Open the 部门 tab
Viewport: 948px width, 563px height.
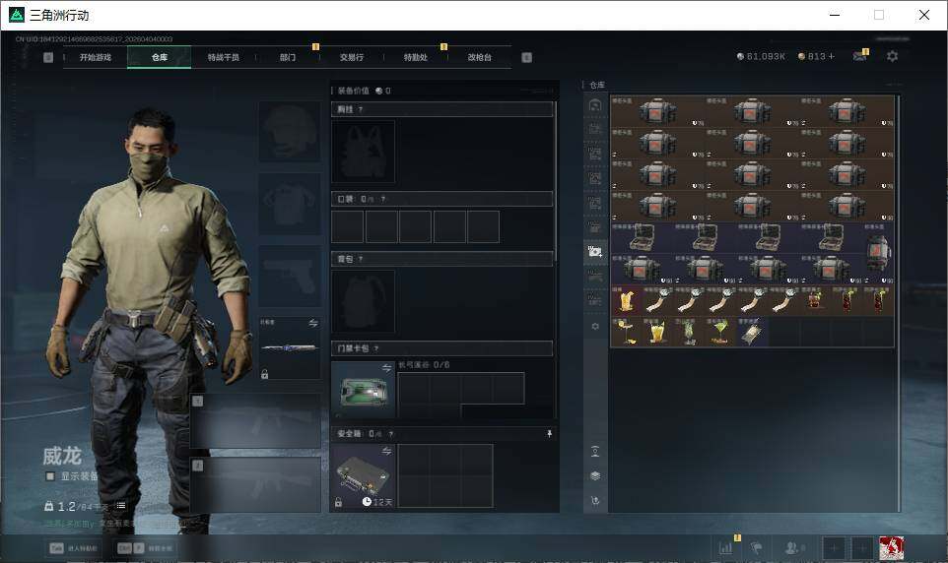pos(288,57)
